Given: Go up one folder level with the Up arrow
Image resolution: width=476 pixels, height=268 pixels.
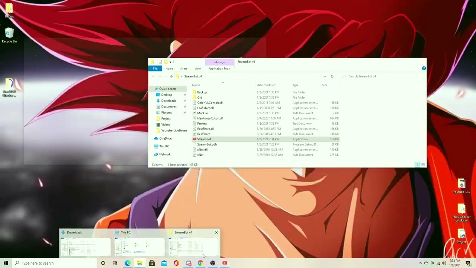Looking at the screenshot, I should coord(171,76).
